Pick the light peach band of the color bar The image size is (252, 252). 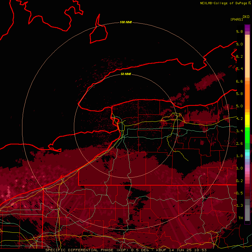247,57
